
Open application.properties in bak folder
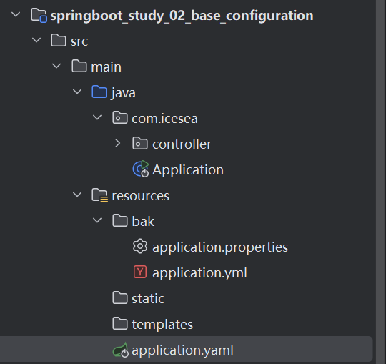coord(220,247)
